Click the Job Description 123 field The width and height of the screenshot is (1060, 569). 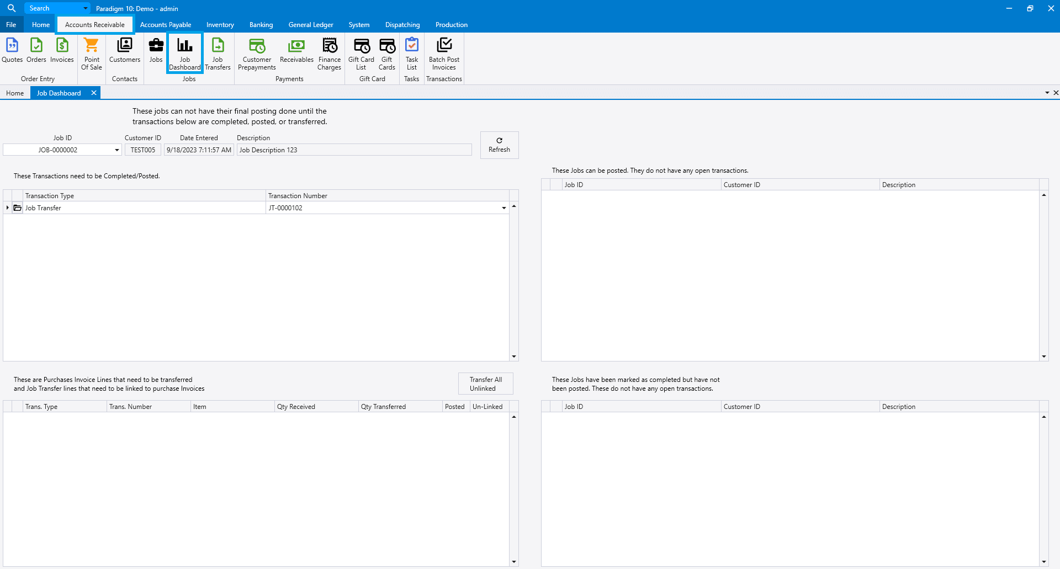(x=354, y=150)
